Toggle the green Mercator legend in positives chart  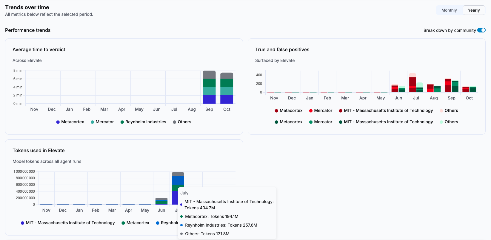click(x=321, y=122)
